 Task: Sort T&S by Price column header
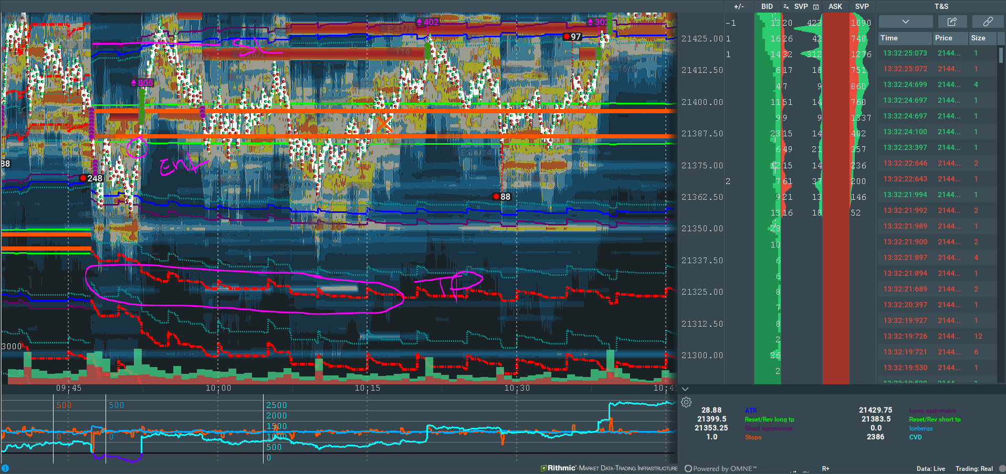(950, 38)
